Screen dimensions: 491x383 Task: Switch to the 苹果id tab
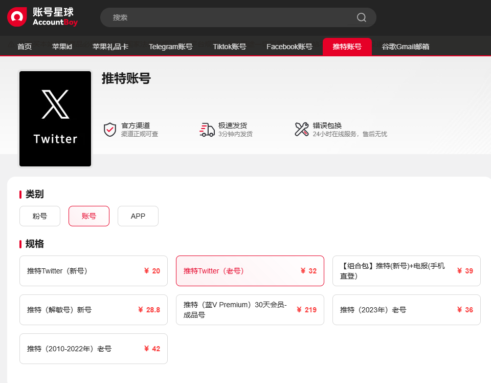(62, 47)
